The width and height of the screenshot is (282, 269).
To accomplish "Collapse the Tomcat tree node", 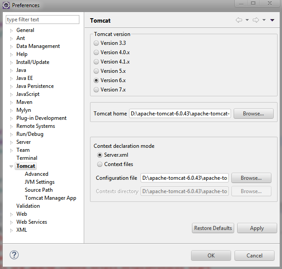I will [12, 166].
